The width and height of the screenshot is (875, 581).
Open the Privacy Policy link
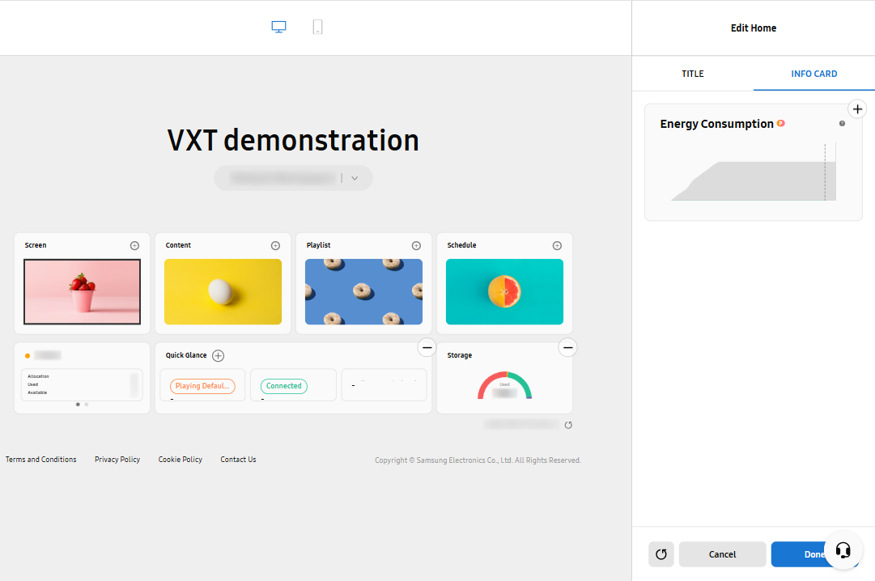[117, 460]
